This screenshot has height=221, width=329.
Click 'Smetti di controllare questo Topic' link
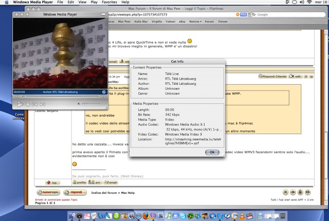coord(56,200)
